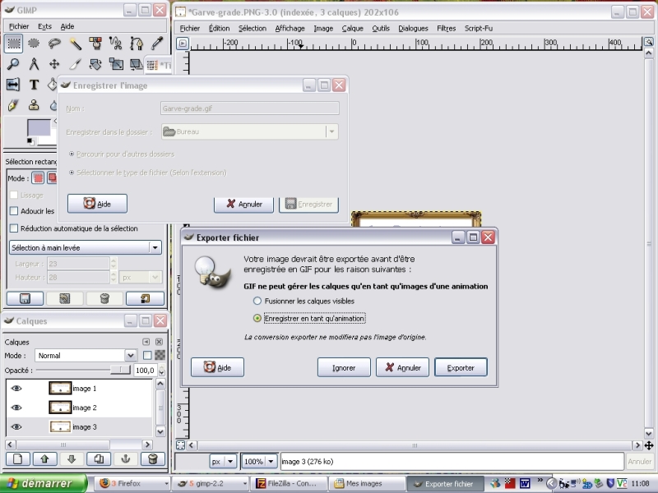Select the Clone stamp tool

[34, 105]
